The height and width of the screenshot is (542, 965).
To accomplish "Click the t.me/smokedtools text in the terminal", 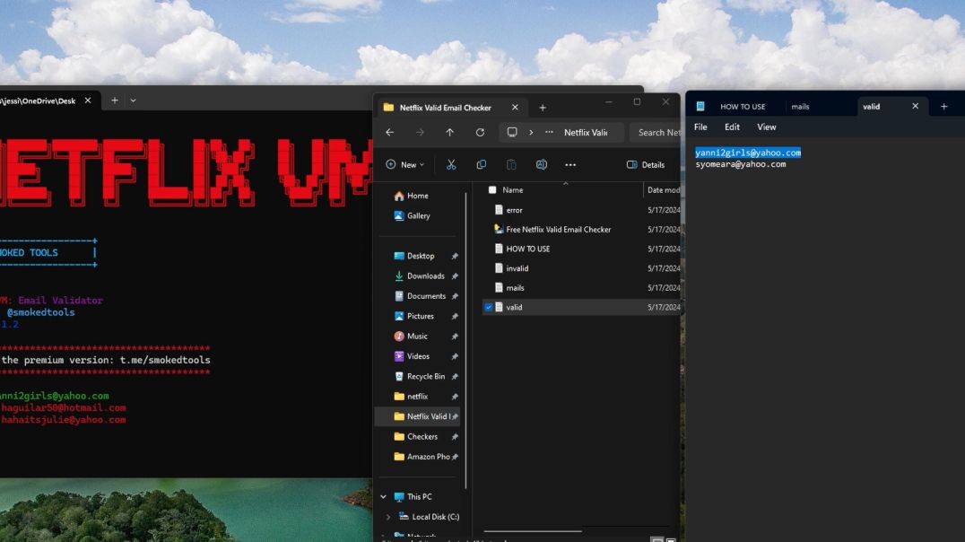I will (165, 360).
